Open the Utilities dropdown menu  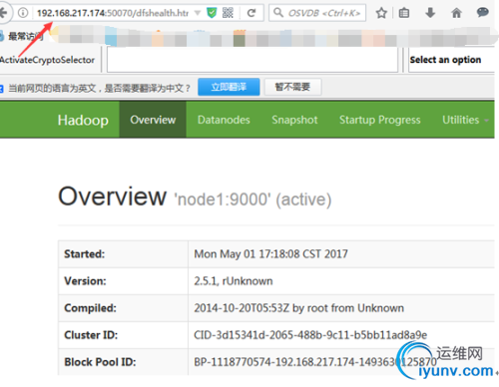(x=465, y=120)
